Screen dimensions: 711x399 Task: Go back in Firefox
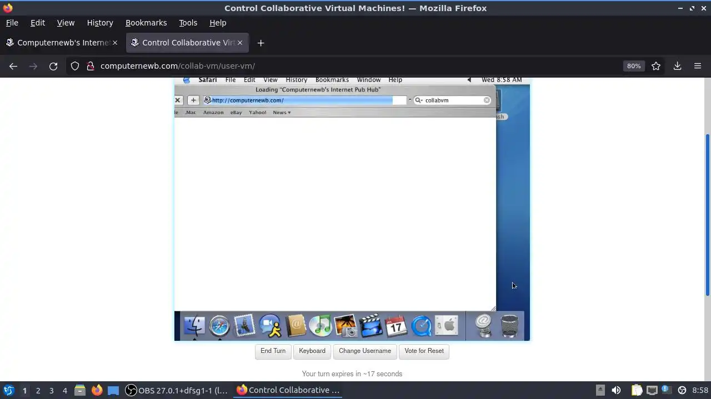pyautogui.click(x=13, y=66)
